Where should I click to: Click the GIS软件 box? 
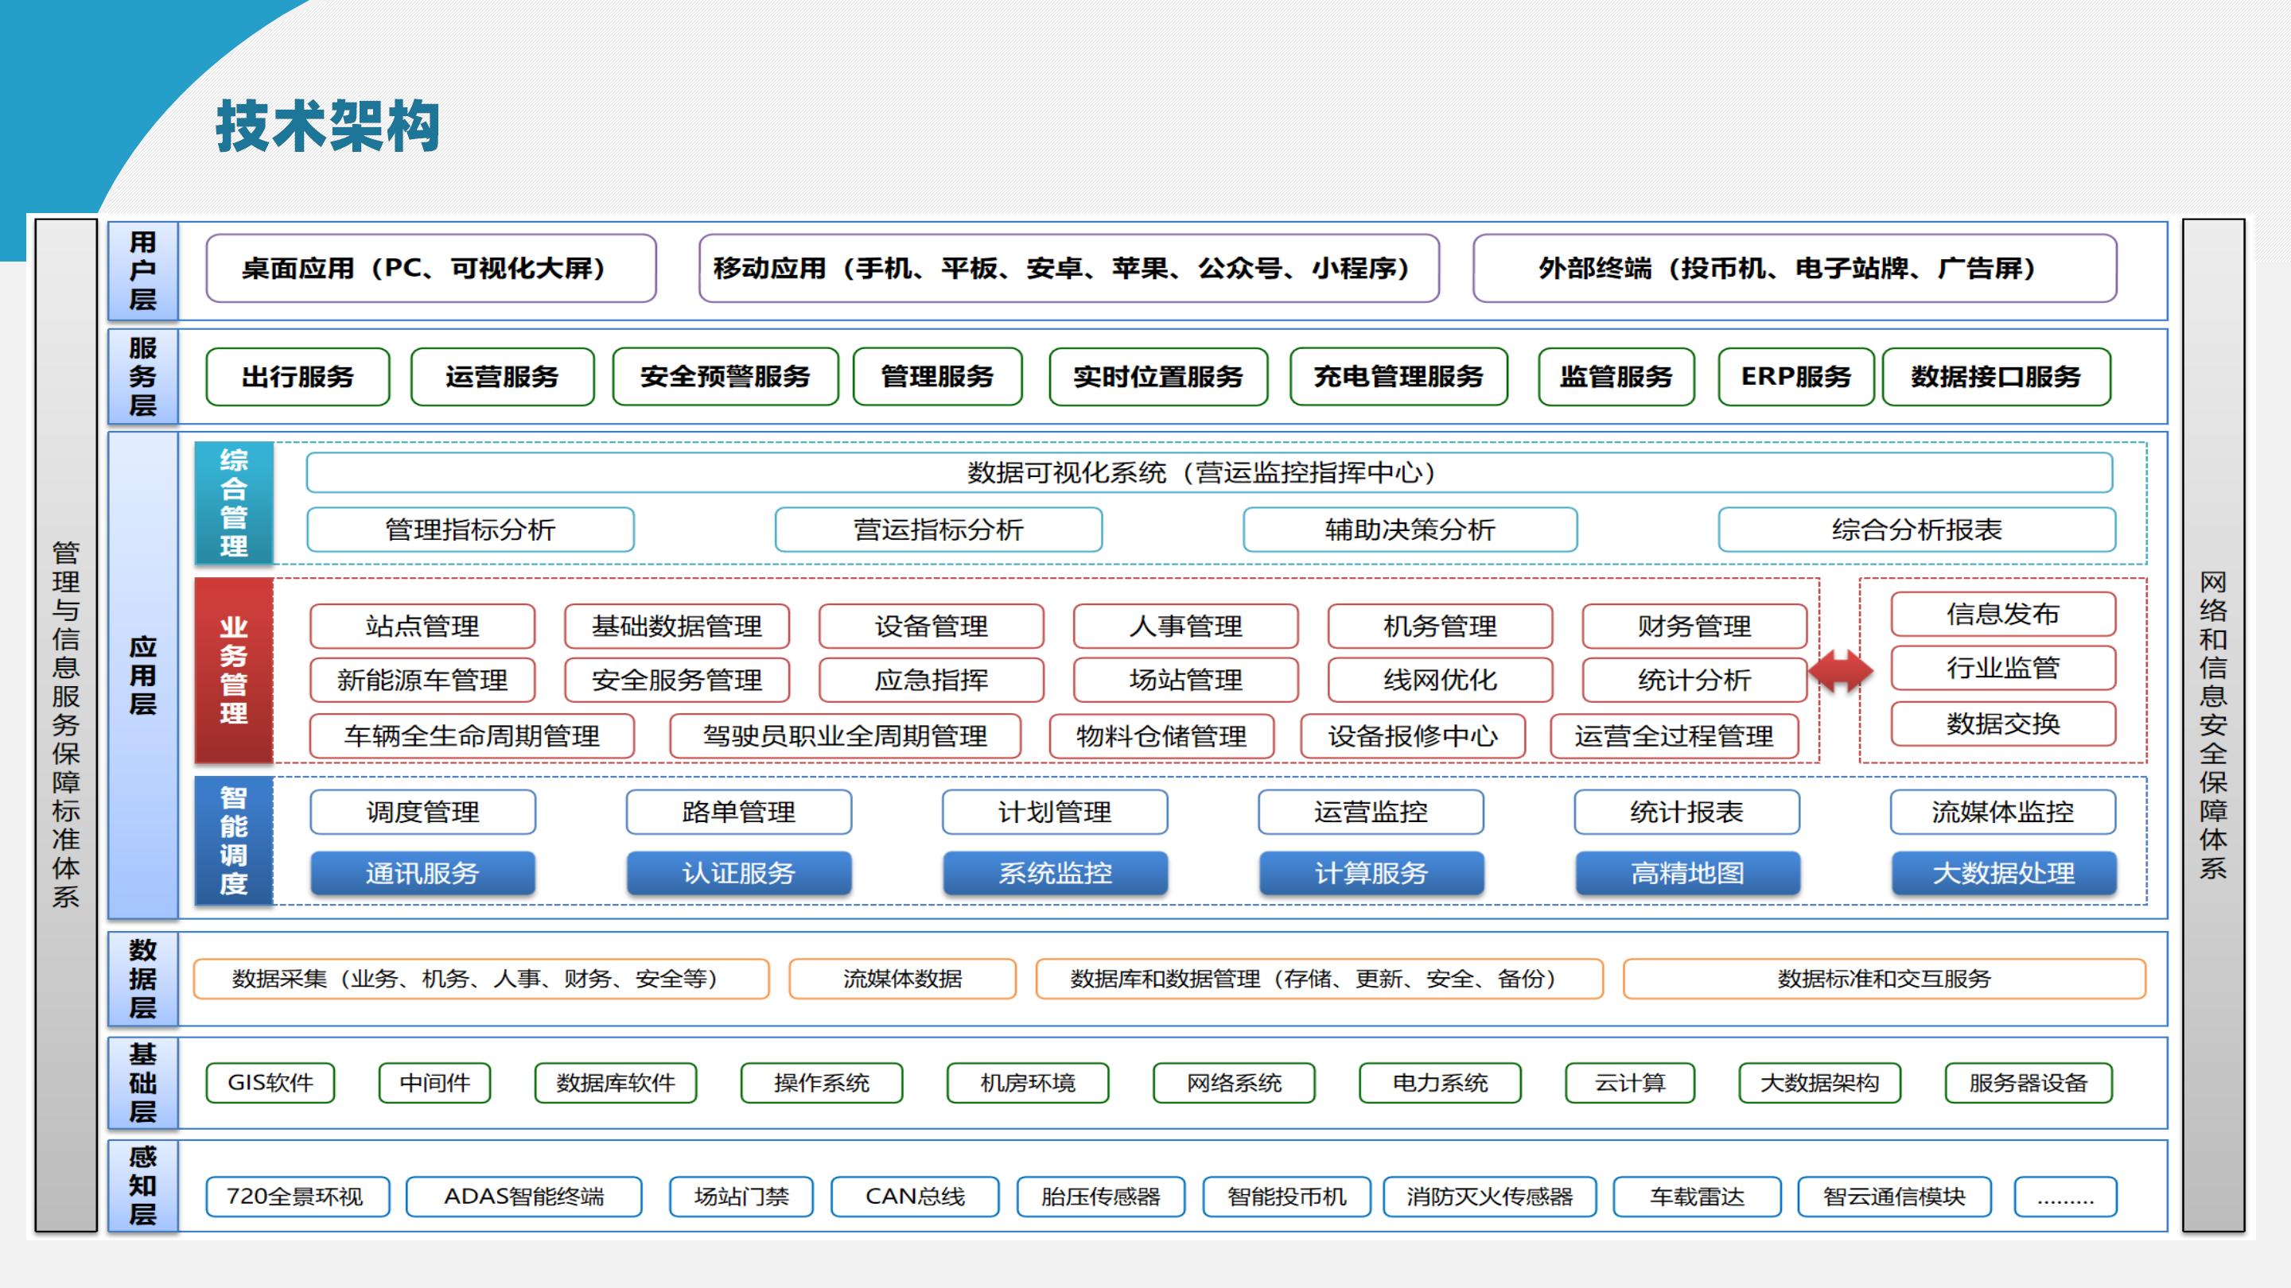pos(270,1083)
